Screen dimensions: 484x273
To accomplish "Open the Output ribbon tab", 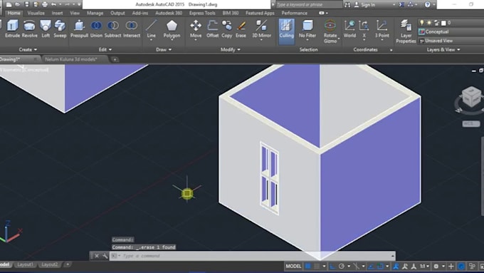I will [117, 13].
